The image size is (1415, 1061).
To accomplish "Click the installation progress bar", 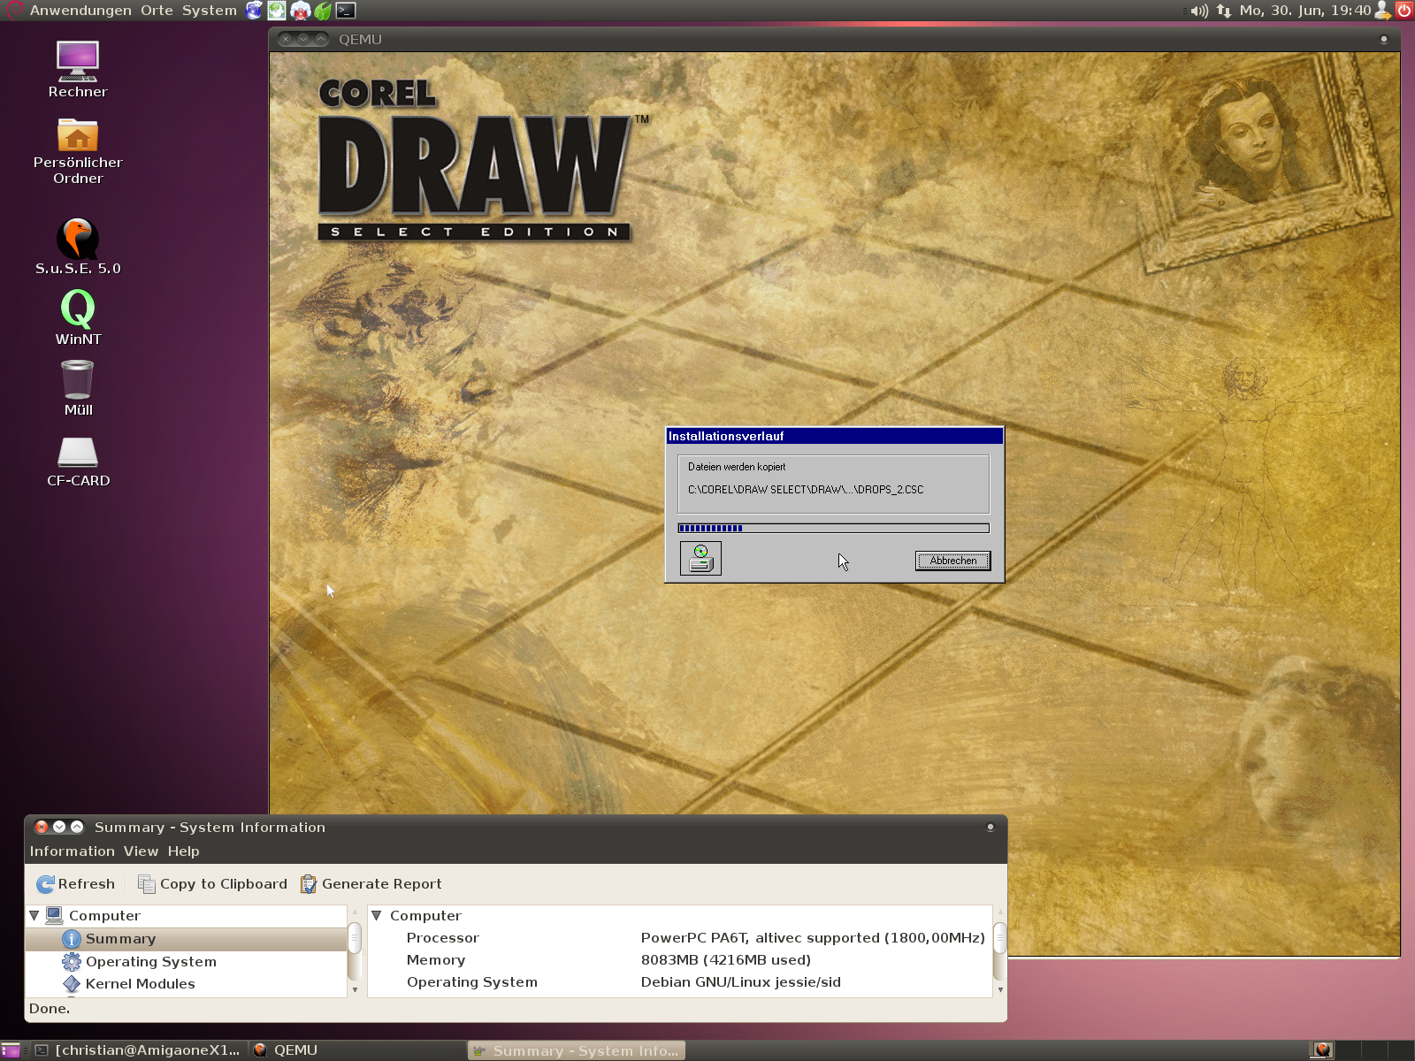I will pyautogui.click(x=833, y=529).
